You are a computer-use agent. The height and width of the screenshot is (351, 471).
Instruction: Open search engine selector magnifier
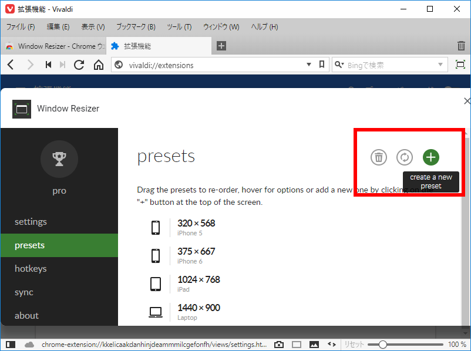tap(339, 65)
